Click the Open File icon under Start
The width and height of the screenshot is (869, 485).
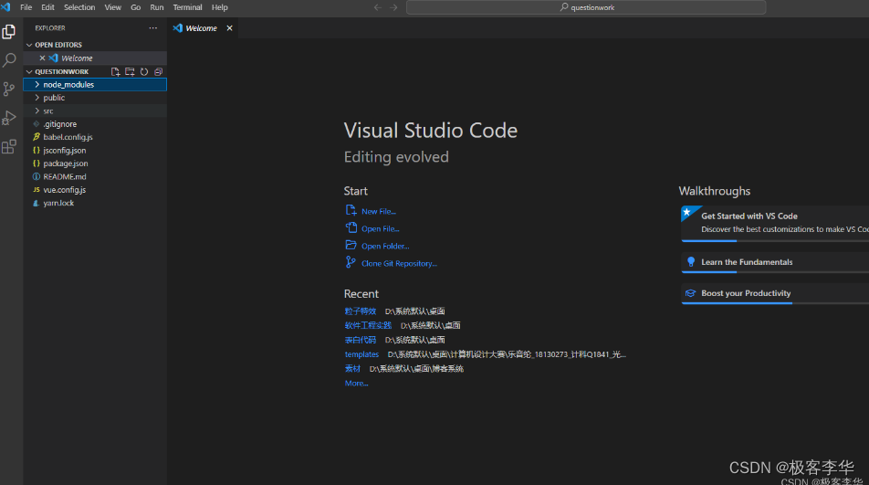(351, 227)
